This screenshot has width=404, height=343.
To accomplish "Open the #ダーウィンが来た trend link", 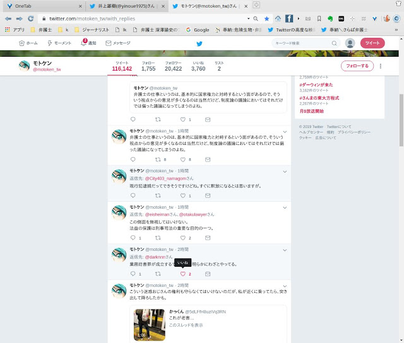I will point(316,85).
